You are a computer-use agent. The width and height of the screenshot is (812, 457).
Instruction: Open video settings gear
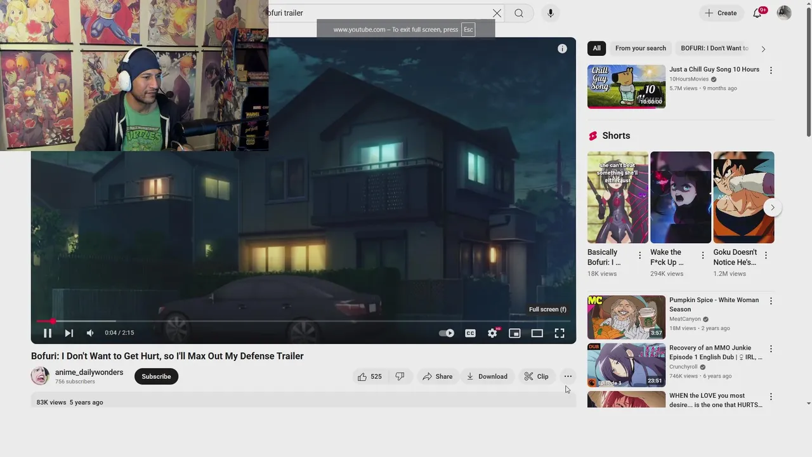click(x=493, y=333)
